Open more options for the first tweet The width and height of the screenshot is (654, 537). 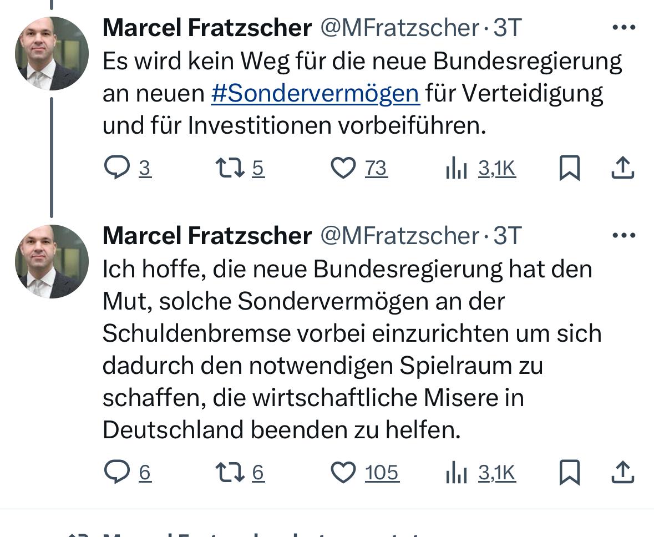[x=624, y=27]
